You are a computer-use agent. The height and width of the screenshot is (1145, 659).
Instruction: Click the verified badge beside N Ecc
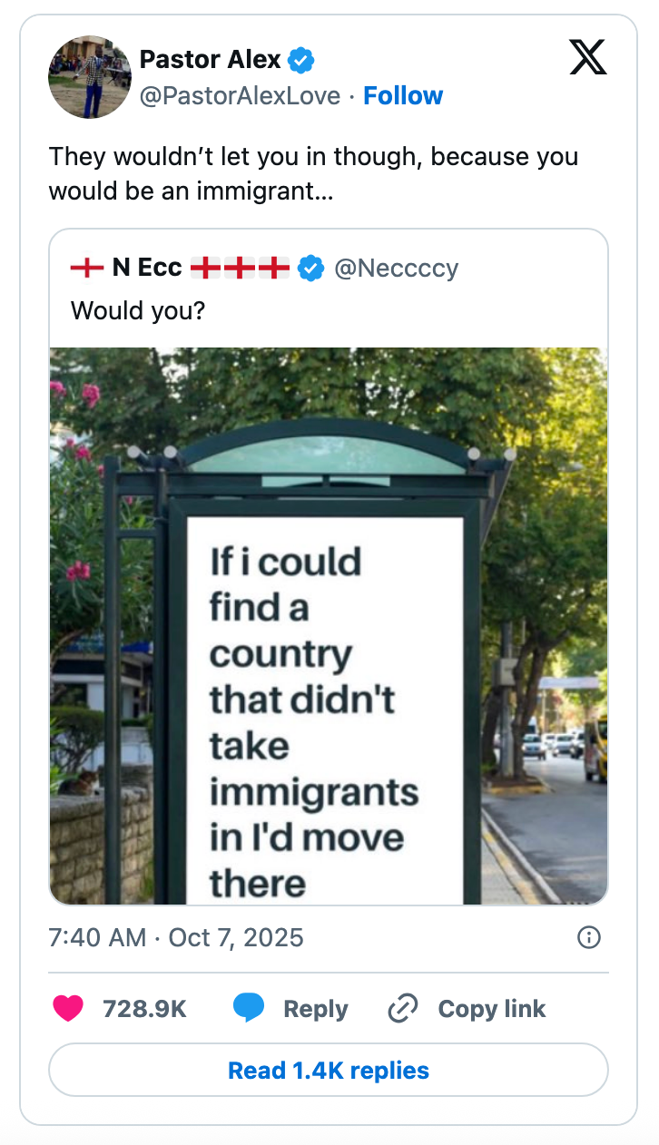pos(310,268)
